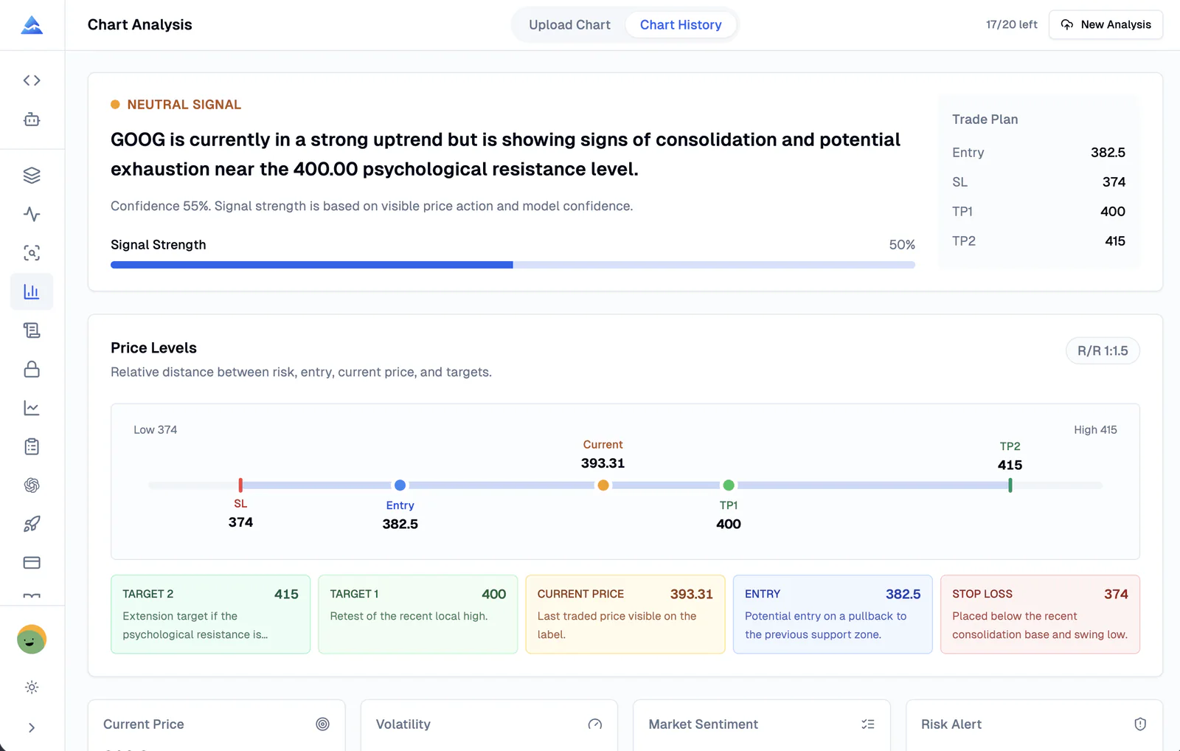The image size is (1180, 751).
Task: Switch to the Upload Chart tab
Action: point(569,25)
